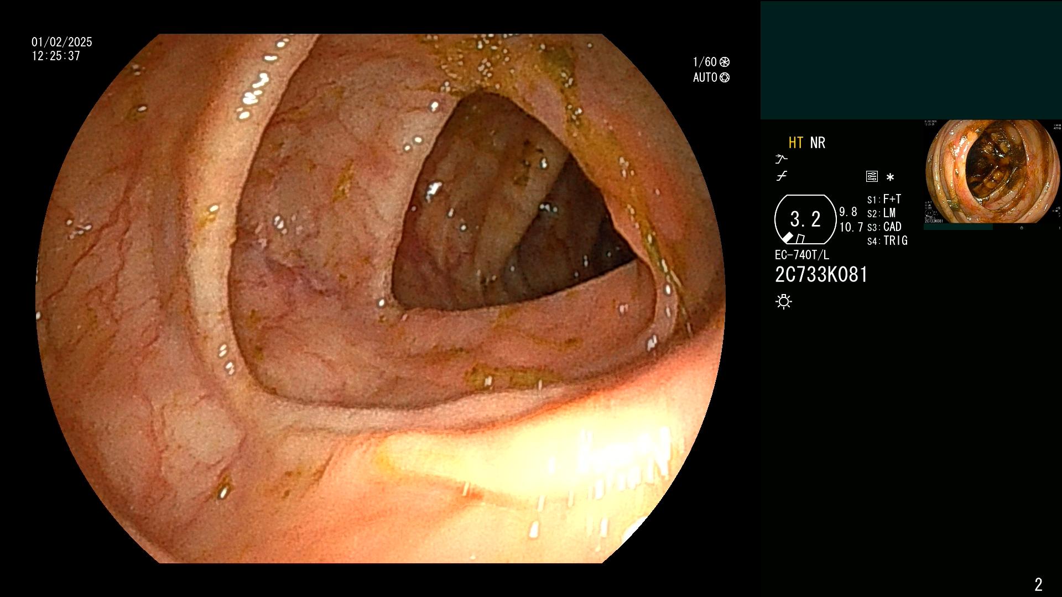Click the 10.7 insertion diameter value

851,227
